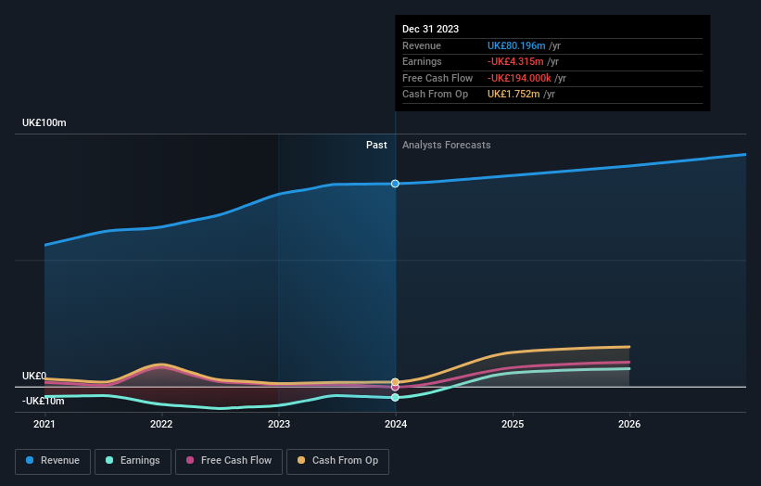Click the Revenue row label in tooltip
This screenshot has width=761, height=486.
[422, 45]
